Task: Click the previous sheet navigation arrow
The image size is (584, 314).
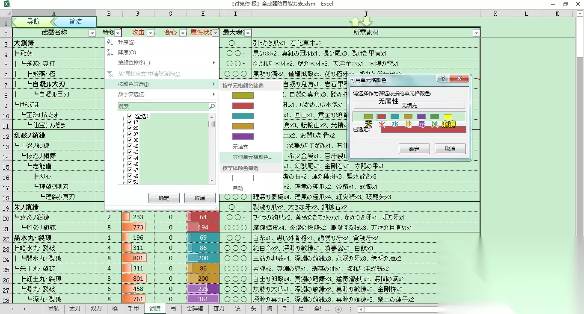Action: point(12,309)
